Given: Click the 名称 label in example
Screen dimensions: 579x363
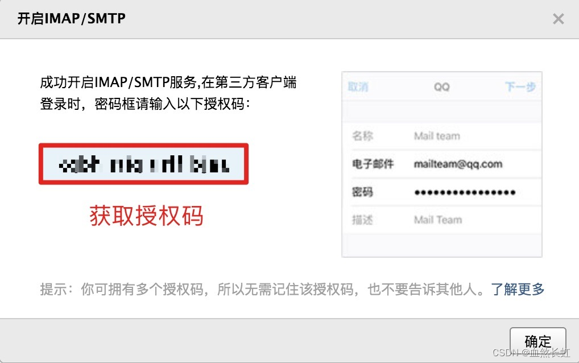Looking at the screenshot, I should click(x=362, y=136).
